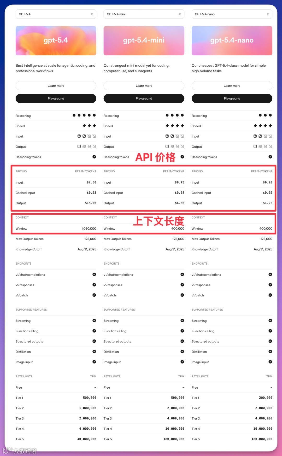
Task: Open the GPT-5.4 model selector dropdown
Action: click(56, 14)
